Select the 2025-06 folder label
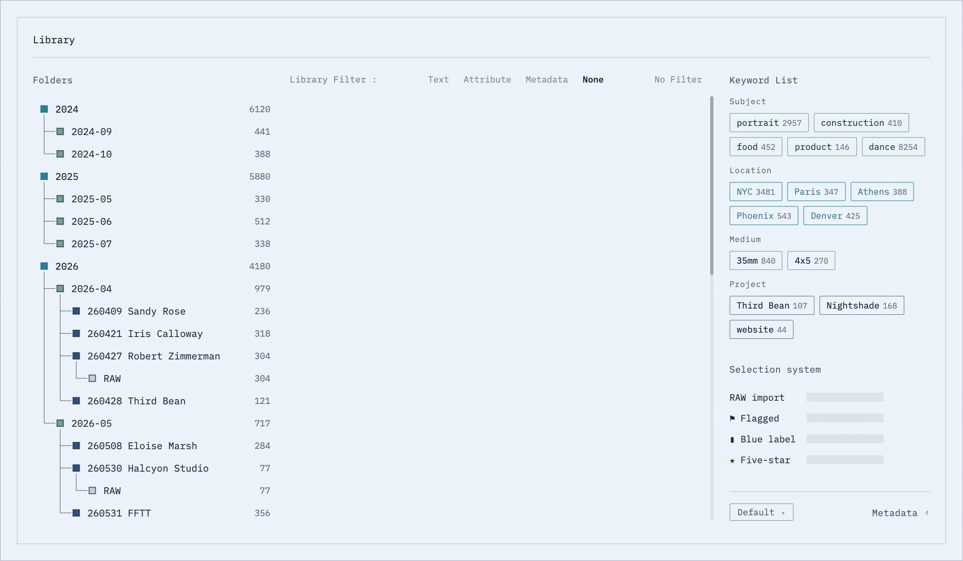The width and height of the screenshot is (963, 561). [91, 221]
